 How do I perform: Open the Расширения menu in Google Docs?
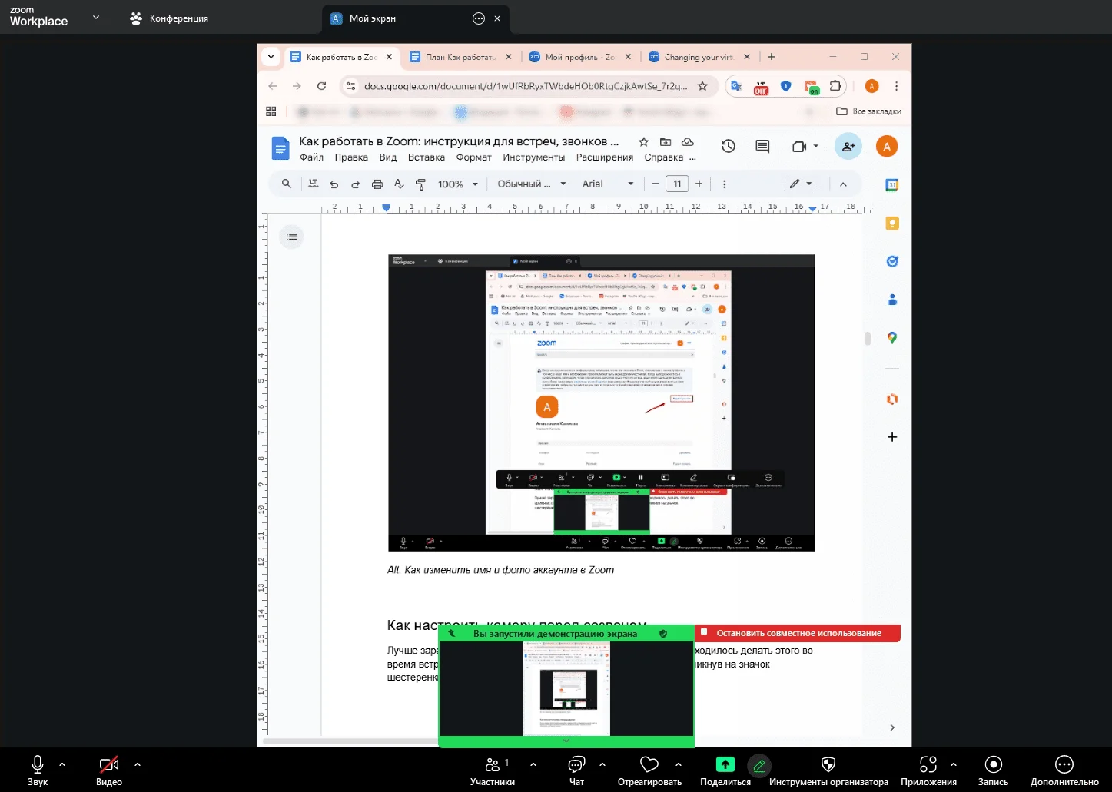tap(605, 157)
